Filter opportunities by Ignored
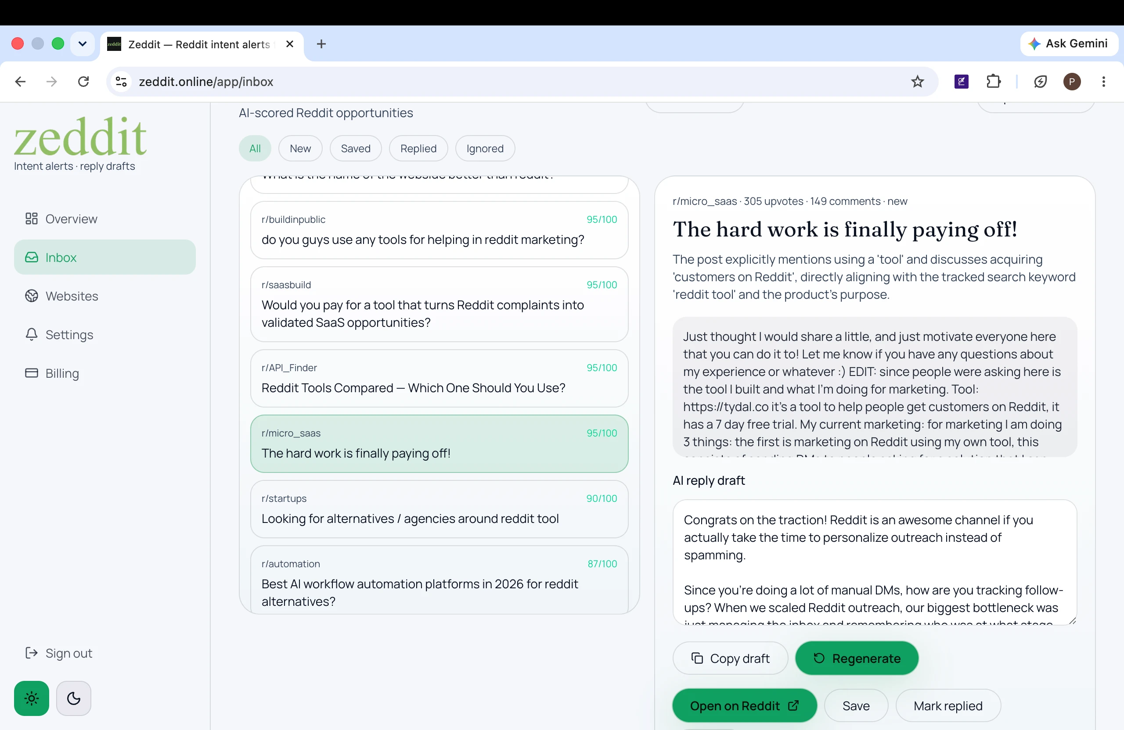This screenshot has height=730, width=1124. point(485,149)
